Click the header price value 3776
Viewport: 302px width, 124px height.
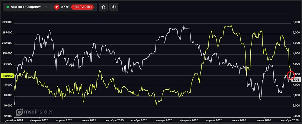coord(65,7)
